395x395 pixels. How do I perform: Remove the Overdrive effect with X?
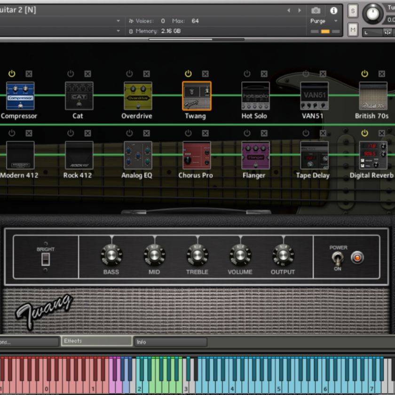pos(147,74)
